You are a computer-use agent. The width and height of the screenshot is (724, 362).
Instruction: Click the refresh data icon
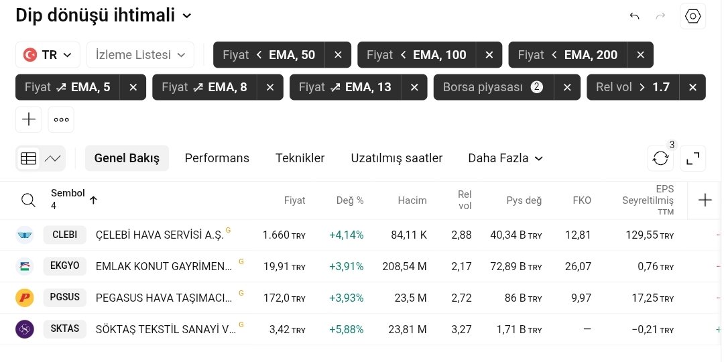tap(660, 158)
